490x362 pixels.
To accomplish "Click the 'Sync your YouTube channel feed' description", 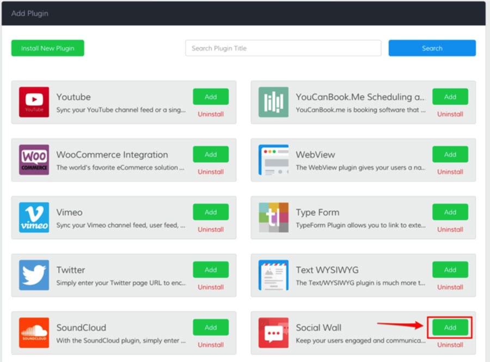I will [x=121, y=110].
